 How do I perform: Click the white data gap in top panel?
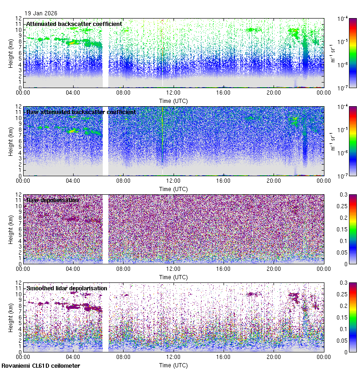[x=105, y=53]
